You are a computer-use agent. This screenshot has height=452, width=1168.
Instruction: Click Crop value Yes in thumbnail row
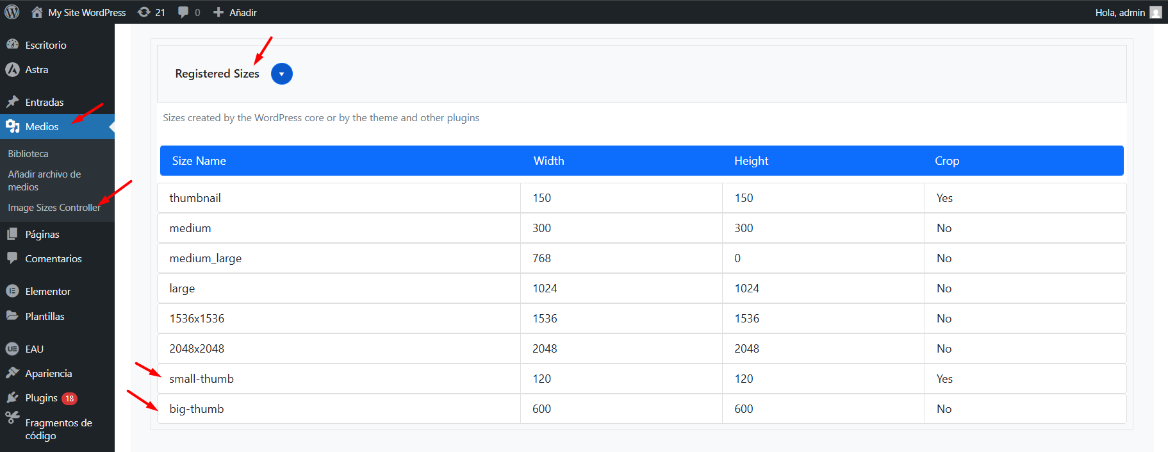944,198
